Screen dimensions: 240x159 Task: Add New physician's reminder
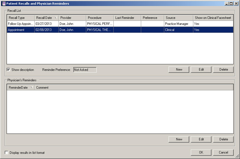point(179,139)
